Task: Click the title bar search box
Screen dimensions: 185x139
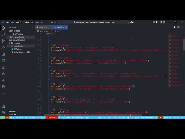Action: 93,22
